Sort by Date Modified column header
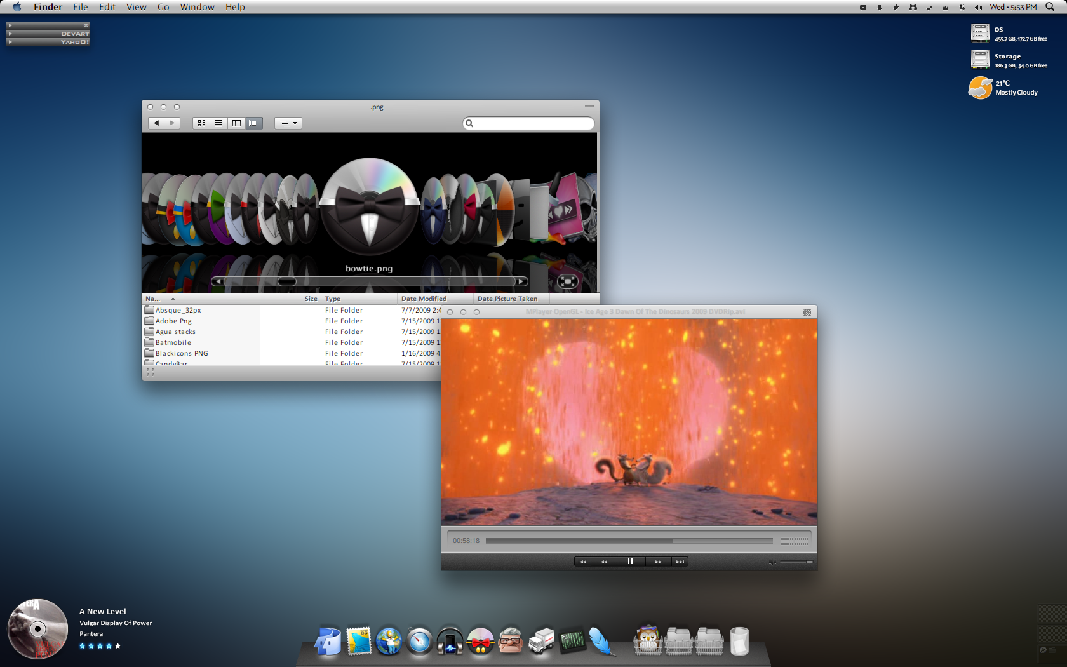The width and height of the screenshot is (1067, 667). [x=435, y=299]
